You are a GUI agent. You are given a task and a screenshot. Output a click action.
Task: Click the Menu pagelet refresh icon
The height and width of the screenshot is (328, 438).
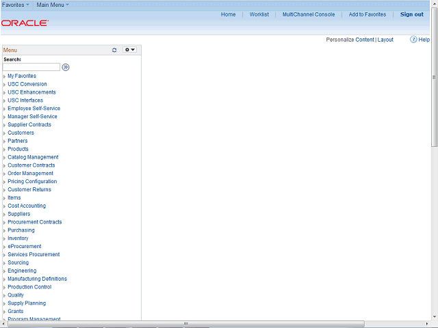[114, 50]
